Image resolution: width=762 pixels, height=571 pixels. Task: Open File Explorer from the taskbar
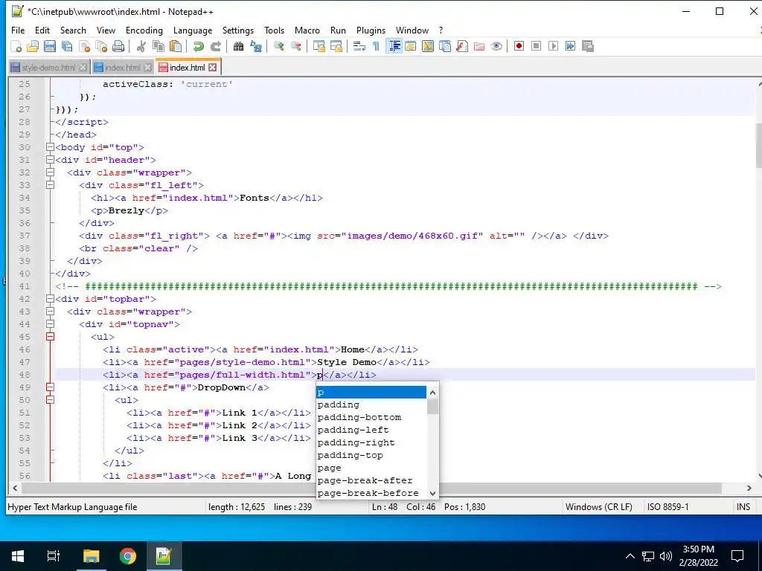click(x=91, y=556)
